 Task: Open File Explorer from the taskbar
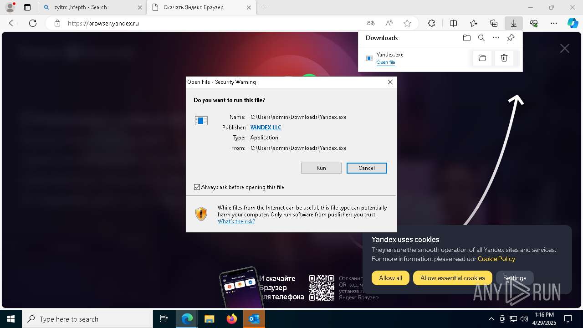(x=209, y=319)
